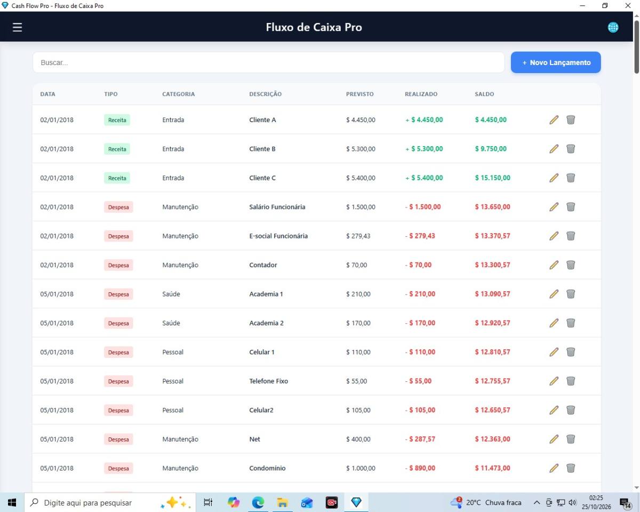Click the globe language icon
Screen dimensions: 640x512
[x=613, y=27]
